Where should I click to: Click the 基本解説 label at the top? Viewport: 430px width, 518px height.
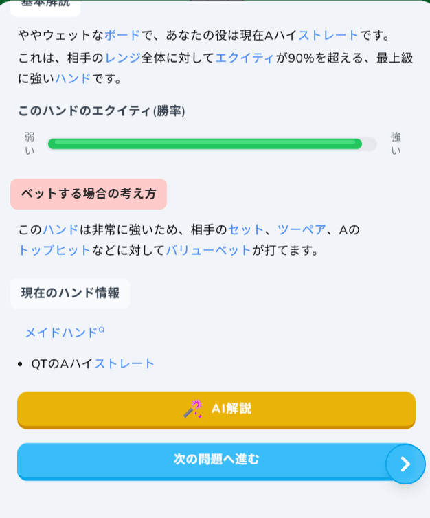point(45,4)
